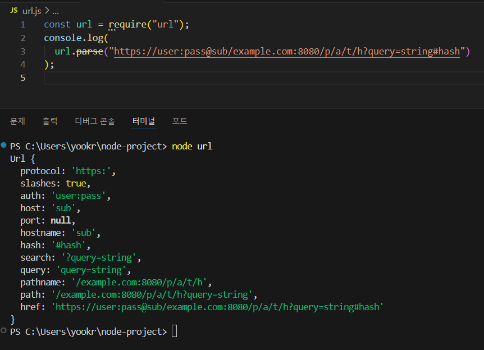Switch to the 문제 panel tab

coord(17,121)
